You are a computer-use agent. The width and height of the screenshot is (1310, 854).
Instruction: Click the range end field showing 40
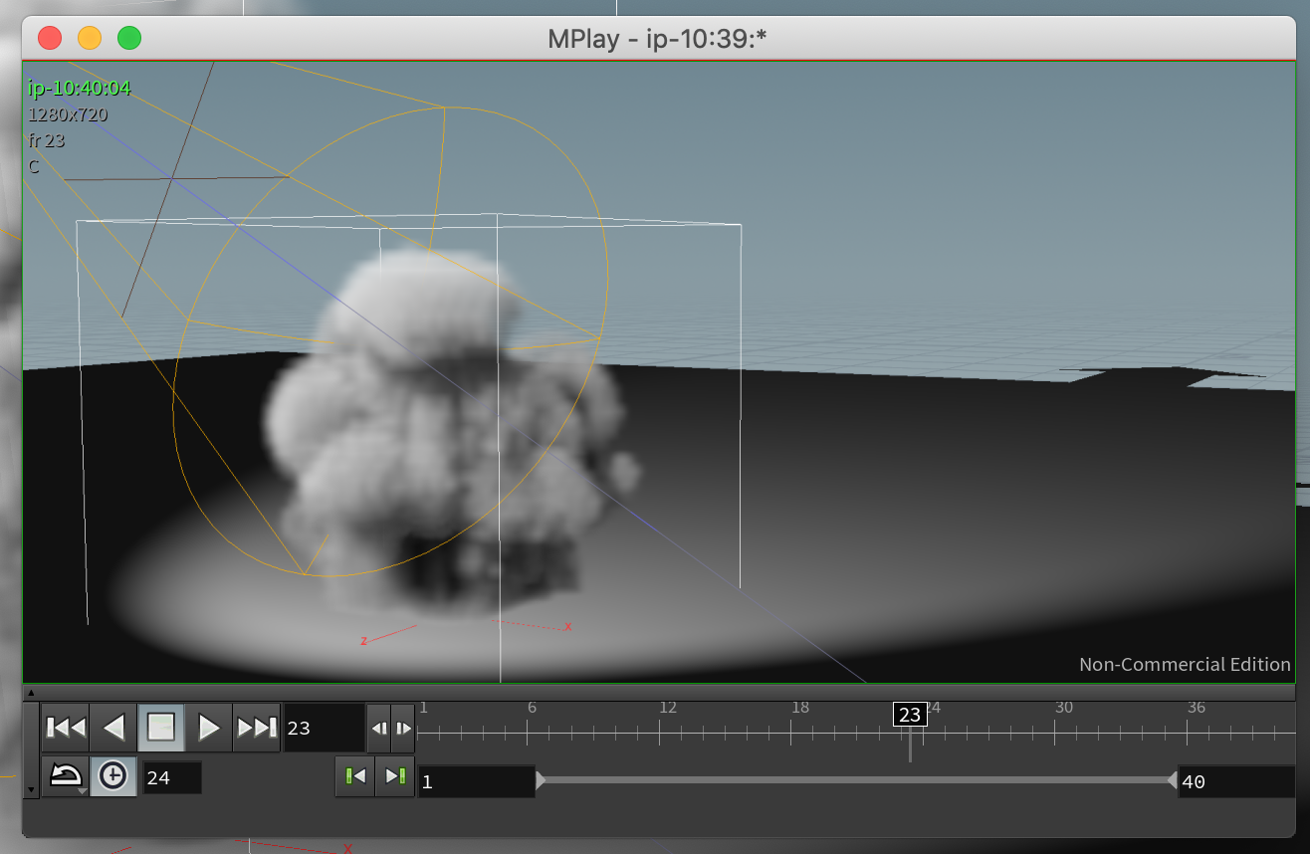[1236, 782]
